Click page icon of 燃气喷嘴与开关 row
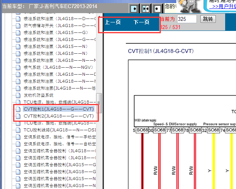This screenshot has height=189, width=236. (18, 26)
